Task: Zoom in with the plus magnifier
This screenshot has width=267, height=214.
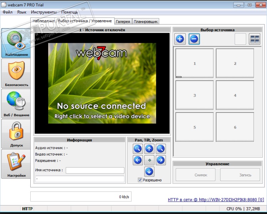Action: 161,149
